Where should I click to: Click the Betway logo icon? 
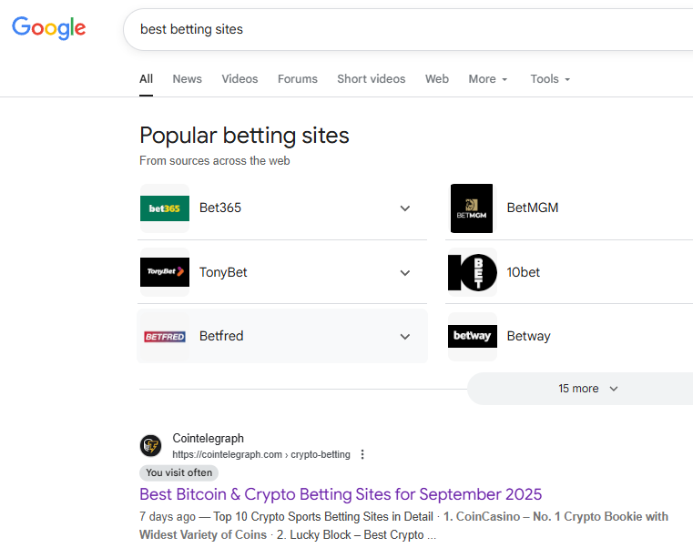[472, 337]
